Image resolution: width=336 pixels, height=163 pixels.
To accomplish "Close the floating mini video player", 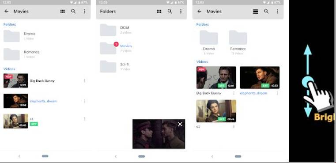I will [x=180, y=124].
